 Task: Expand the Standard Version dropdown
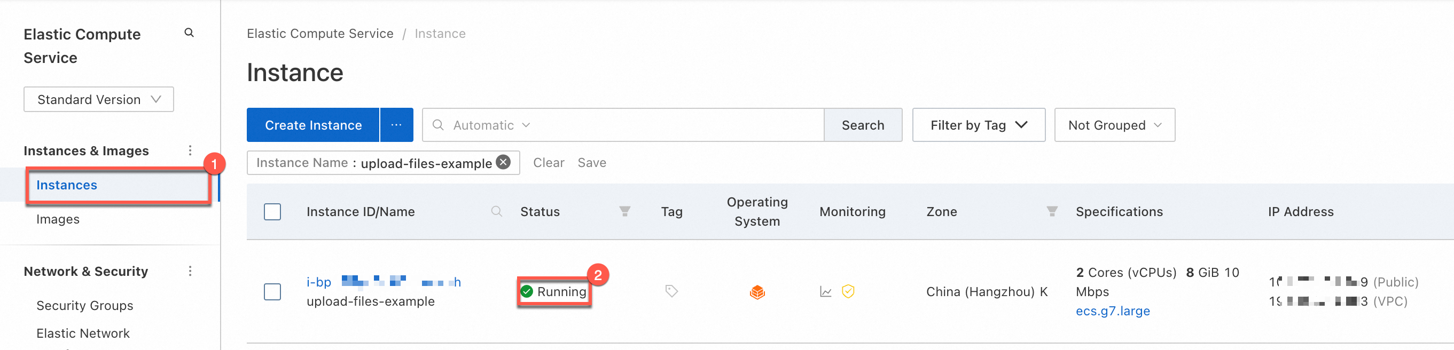coord(99,99)
